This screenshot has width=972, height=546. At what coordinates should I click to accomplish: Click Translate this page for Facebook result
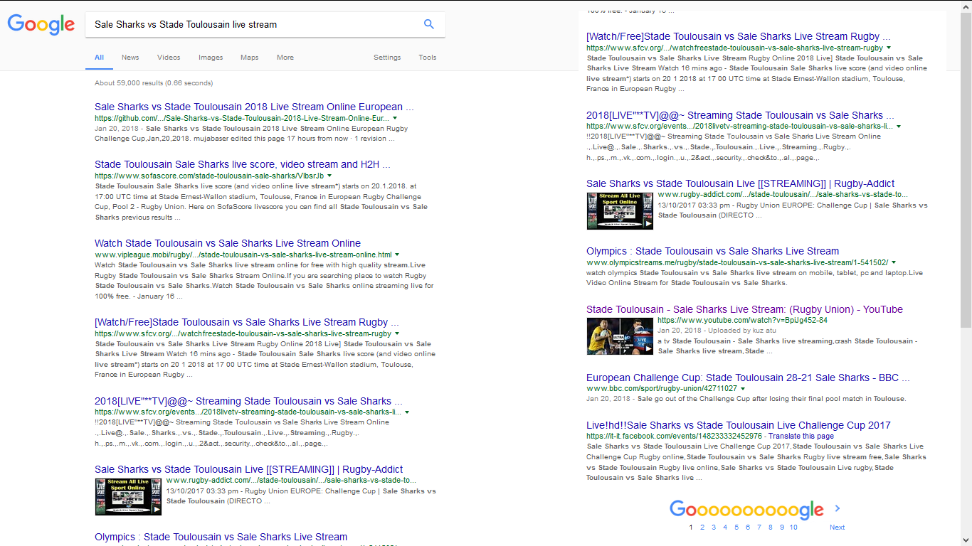[x=801, y=436]
